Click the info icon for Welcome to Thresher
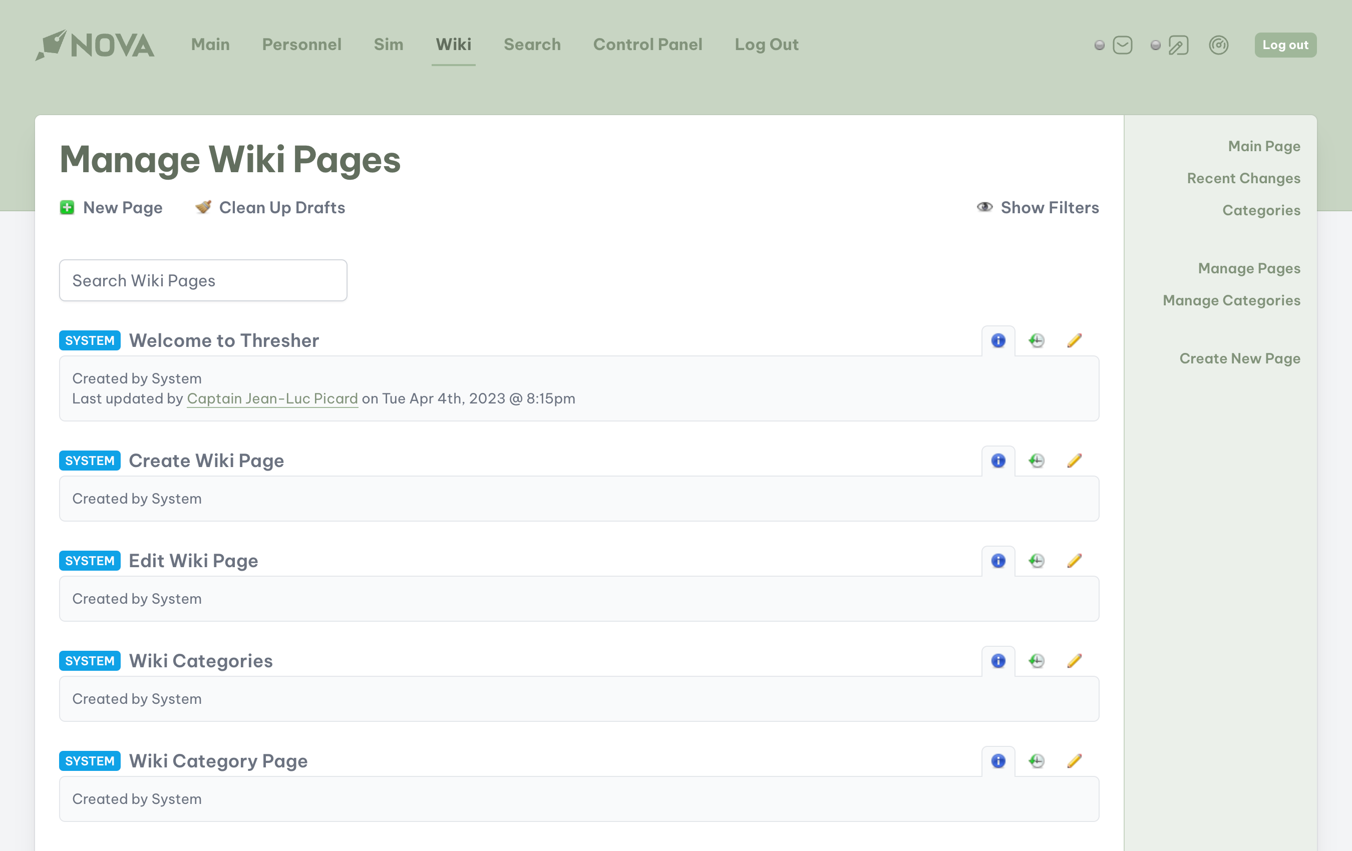 [x=999, y=340]
